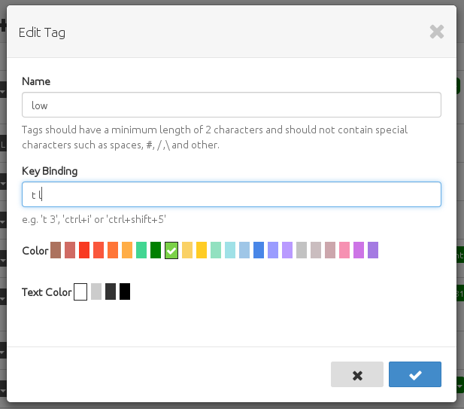This screenshot has width=464, height=409.
Task: Select the teal green color swatch
Action: click(141, 250)
